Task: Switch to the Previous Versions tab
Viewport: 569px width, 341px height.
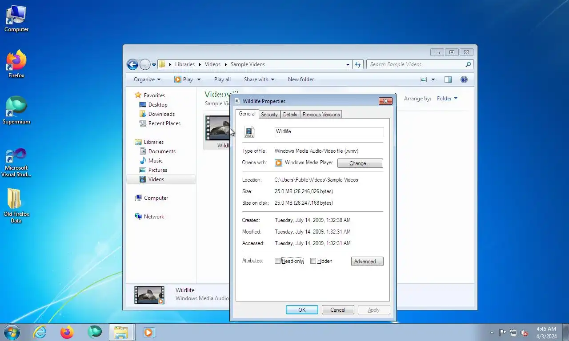Action: [x=321, y=115]
